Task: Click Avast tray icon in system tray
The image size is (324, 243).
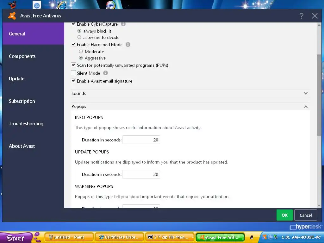Action: tap(265, 237)
